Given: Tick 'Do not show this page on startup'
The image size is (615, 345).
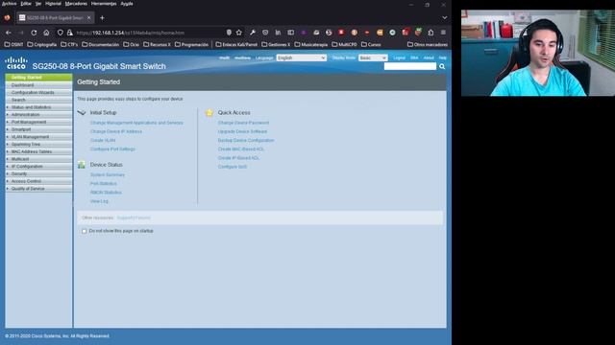Looking at the screenshot, I should coord(84,231).
